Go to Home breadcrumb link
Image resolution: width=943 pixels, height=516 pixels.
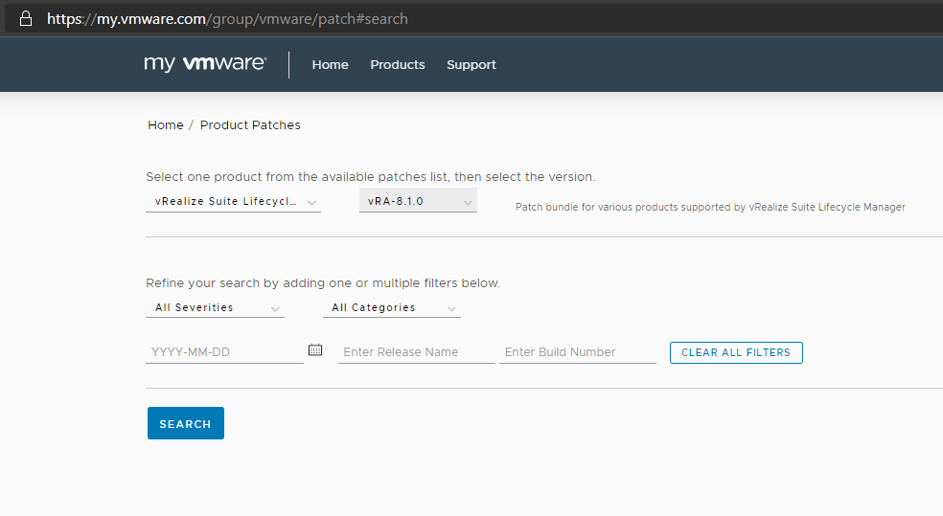(x=166, y=125)
